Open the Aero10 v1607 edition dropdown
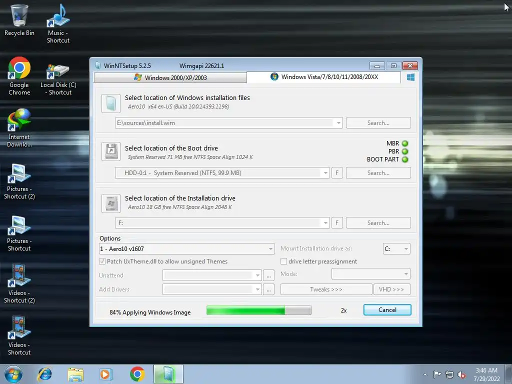The width and height of the screenshot is (512, 384). [x=187, y=249]
